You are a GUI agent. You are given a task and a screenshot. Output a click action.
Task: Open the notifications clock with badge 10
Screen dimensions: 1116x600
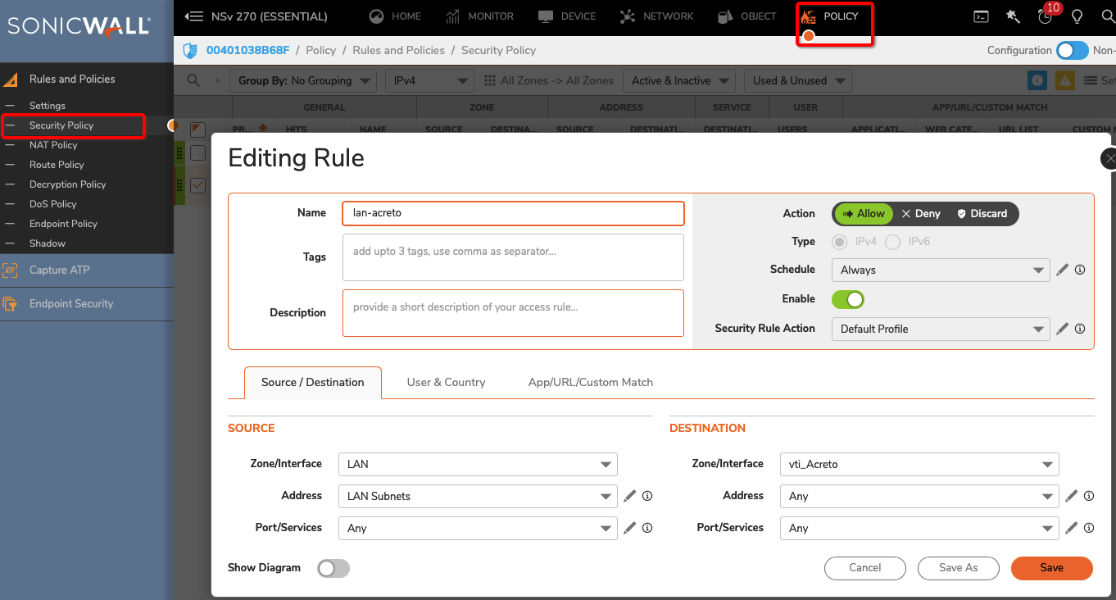point(1045,16)
